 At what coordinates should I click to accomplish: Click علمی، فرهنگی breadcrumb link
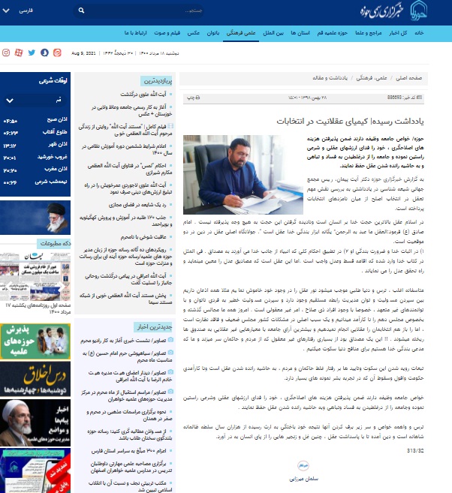[372, 78]
